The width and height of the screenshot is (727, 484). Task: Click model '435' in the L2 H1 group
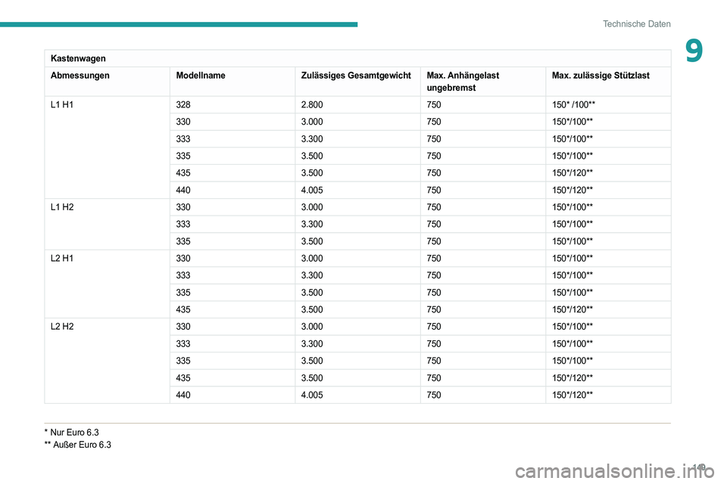(x=183, y=309)
